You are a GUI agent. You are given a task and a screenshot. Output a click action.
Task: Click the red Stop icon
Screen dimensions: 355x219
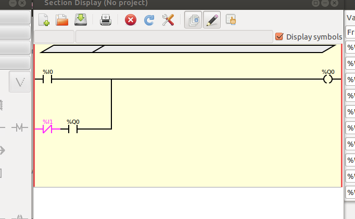[131, 20]
